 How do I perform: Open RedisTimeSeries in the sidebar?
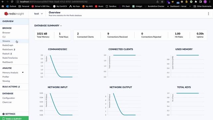(10, 58)
